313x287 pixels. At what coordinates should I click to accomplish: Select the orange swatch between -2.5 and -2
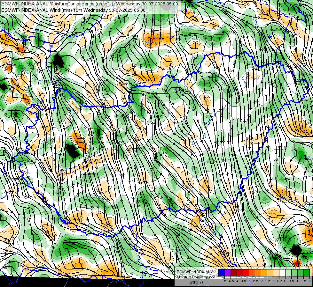pos(258,273)
